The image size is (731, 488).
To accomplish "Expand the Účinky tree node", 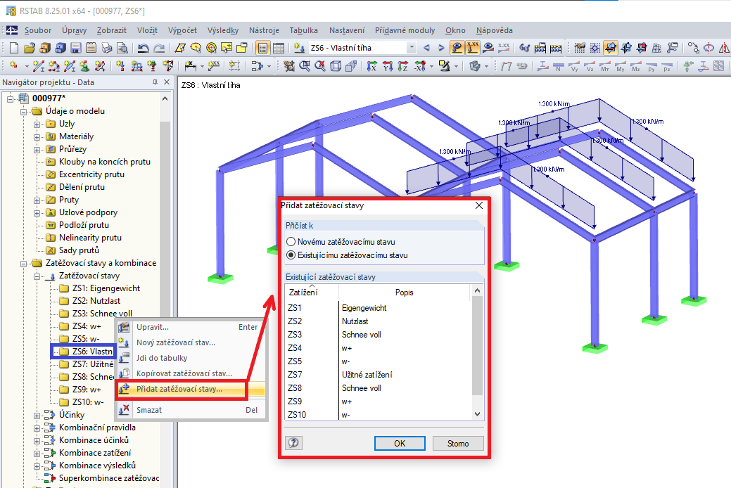I will [37, 416].
